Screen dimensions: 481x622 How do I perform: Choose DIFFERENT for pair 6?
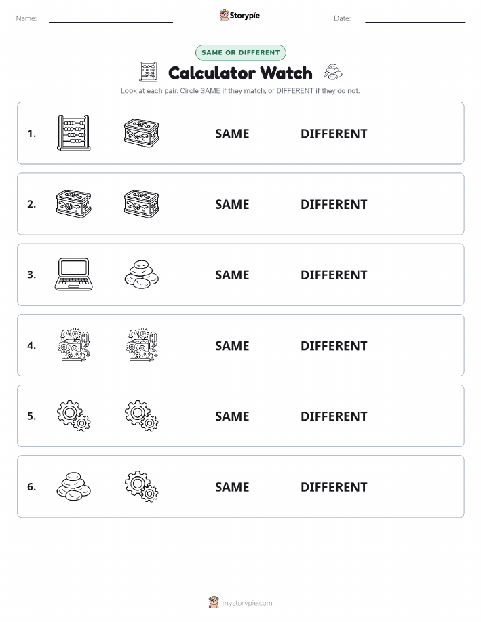334,487
